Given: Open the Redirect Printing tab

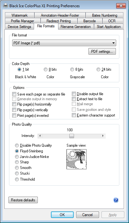Looking at the screenshot, I should [x=58, y=21].
